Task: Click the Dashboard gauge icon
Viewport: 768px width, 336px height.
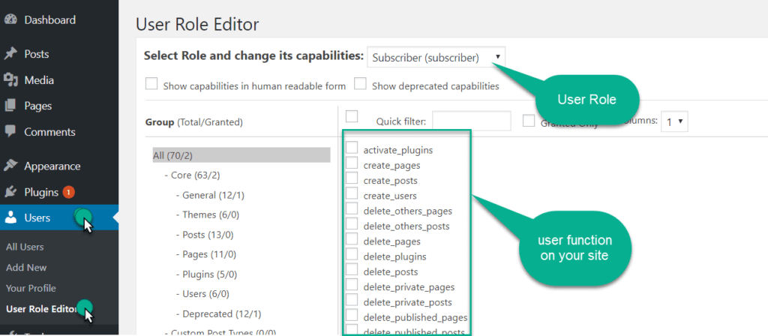Action: point(10,20)
